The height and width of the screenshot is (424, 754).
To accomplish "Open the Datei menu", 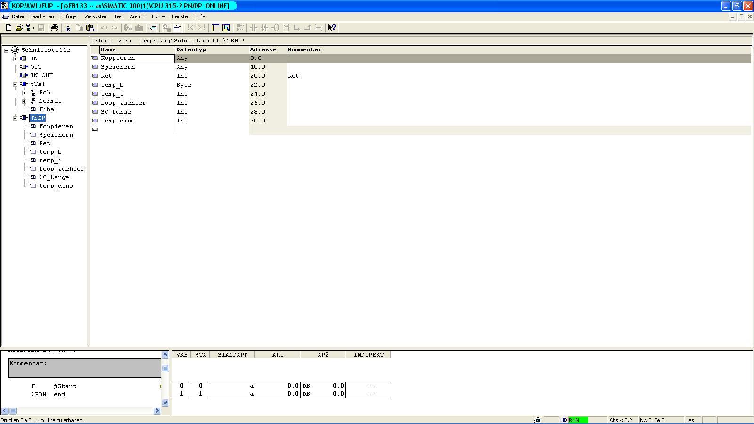I will click(17, 16).
